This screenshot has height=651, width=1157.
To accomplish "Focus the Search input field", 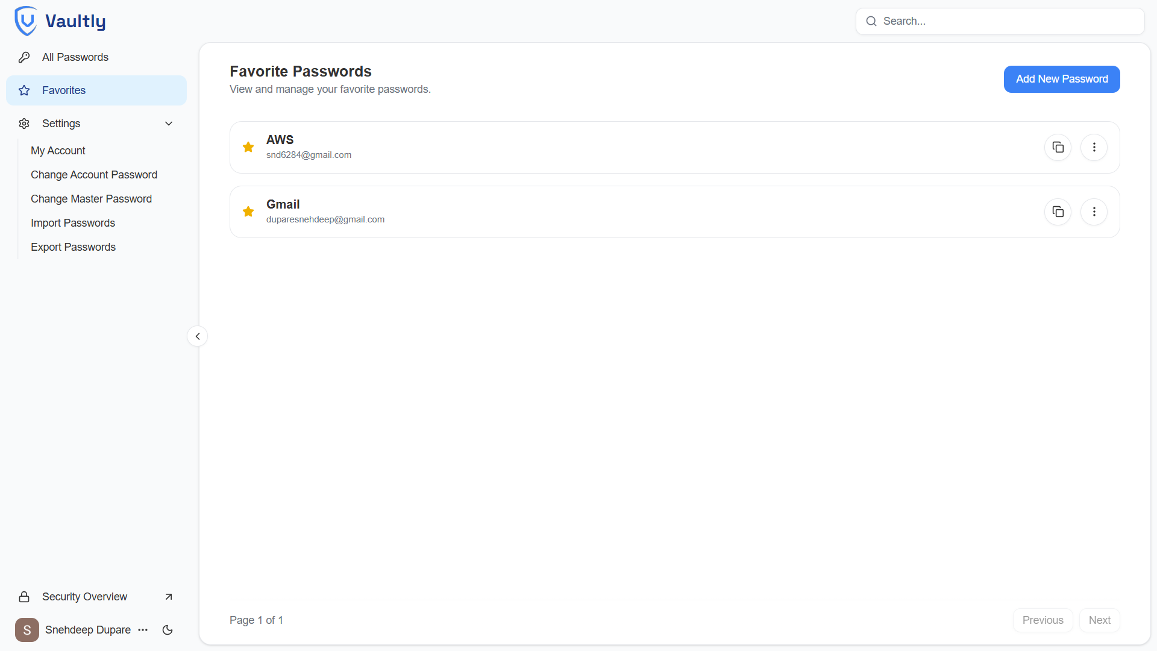I will [1006, 21].
